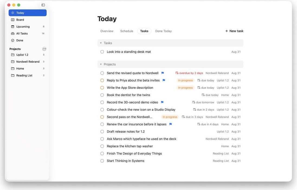Check the Record the 30-second demo video circle
Screen dimensions: 297x190
[102, 102]
